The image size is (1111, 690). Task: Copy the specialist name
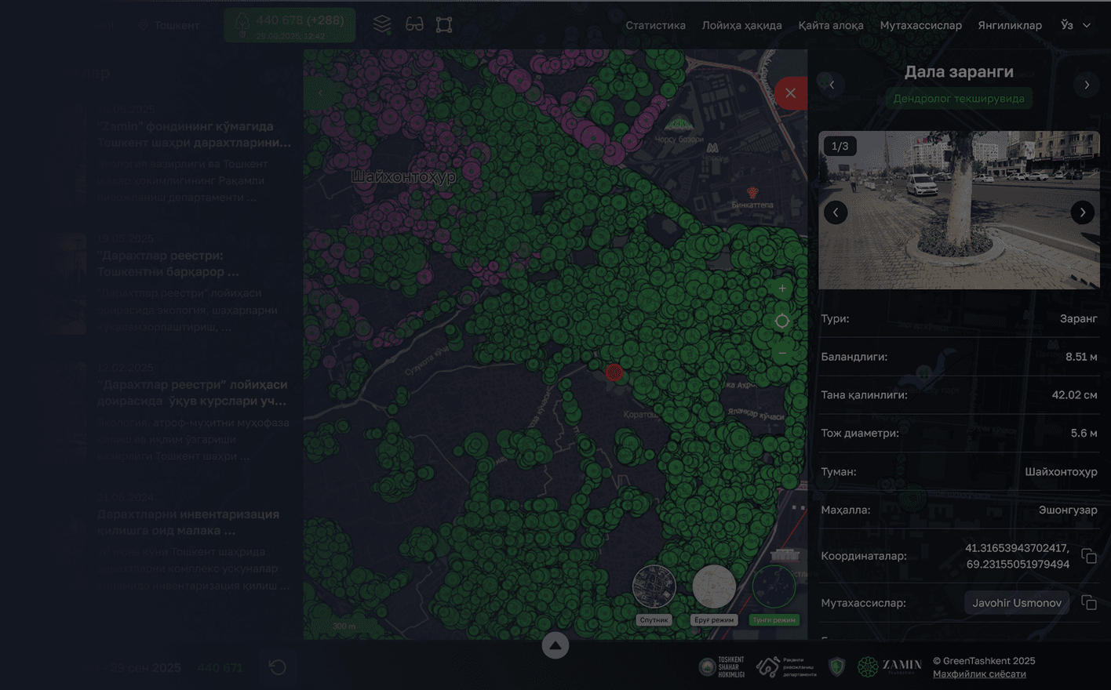[1088, 602]
